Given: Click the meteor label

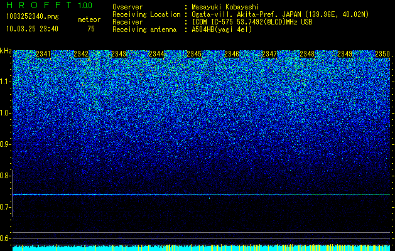Looking at the screenshot, I should pyautogui.click(x=89, y=19).
